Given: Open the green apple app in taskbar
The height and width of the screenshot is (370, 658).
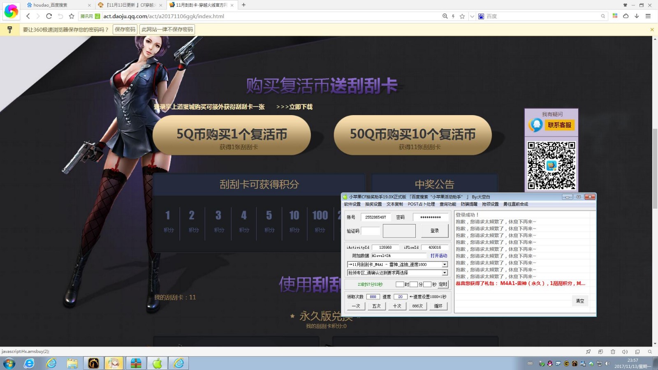Looking at the screenshot, I should 157,363.
